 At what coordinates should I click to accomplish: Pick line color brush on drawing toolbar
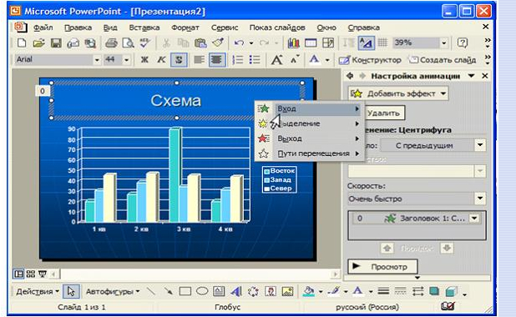pos(334,291)
